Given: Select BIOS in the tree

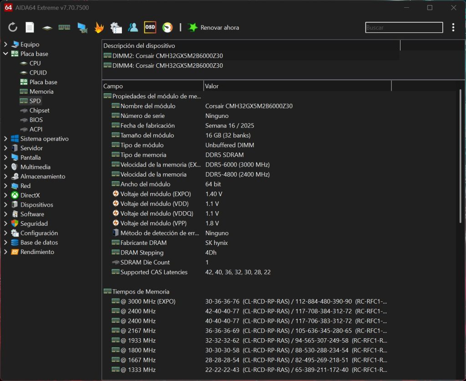Looking at the screenshot, I should coord(36,120).
